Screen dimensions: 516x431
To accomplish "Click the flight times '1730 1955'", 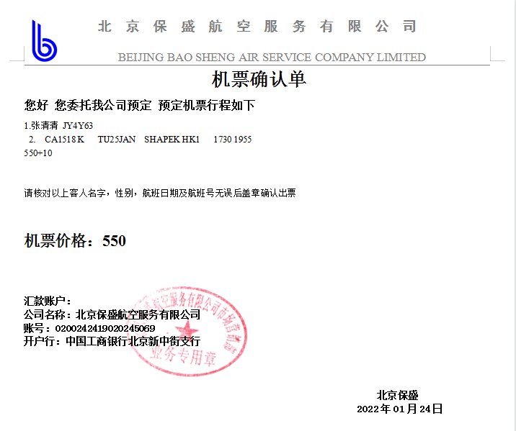I will click(x=232, y=140).
